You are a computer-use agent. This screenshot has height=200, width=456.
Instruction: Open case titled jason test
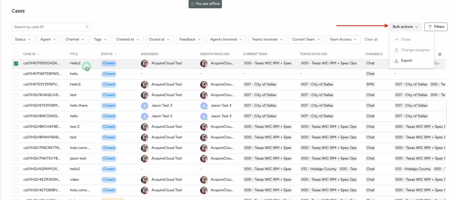[x=78, y=158]
